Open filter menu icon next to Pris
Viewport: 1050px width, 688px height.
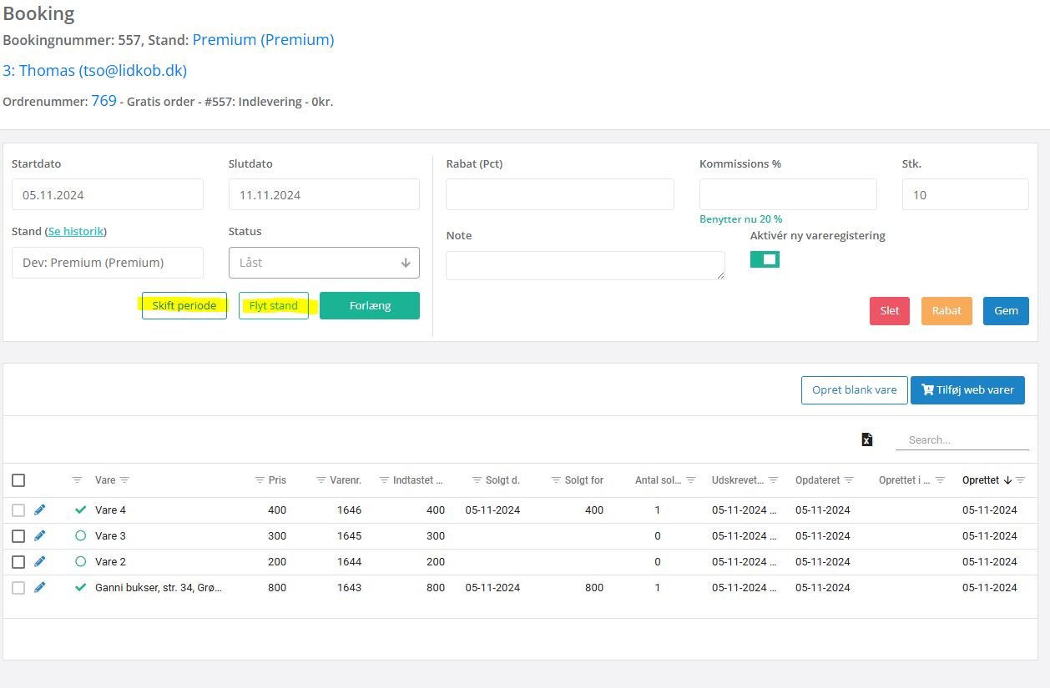coord(260,480)
